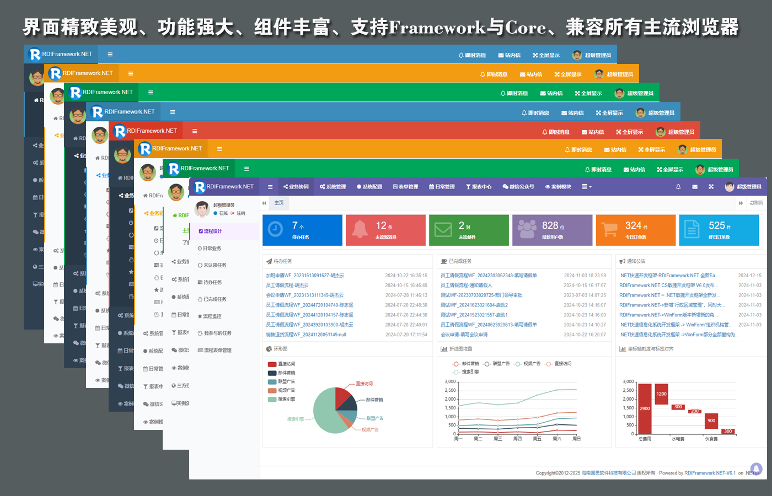Open the envelope mail icon in the purple header

tap(695, 187)
